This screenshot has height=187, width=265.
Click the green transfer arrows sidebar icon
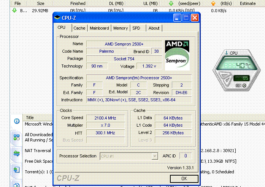tap(17, 153)
